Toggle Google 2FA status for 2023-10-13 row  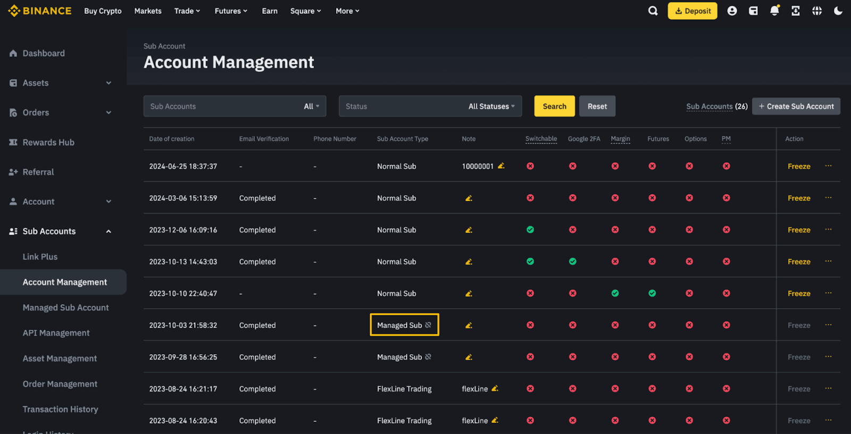(572, 262)
